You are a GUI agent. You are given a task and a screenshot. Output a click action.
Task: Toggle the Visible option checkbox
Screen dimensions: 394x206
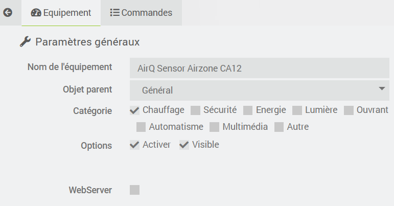click(x=184, y=145)
